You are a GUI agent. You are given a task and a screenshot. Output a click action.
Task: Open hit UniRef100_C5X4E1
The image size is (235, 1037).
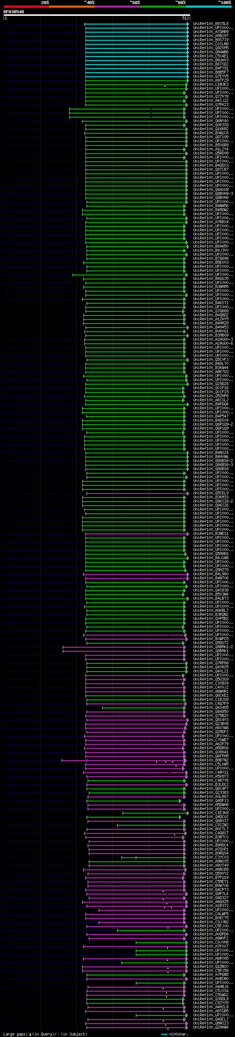[211, 56]
